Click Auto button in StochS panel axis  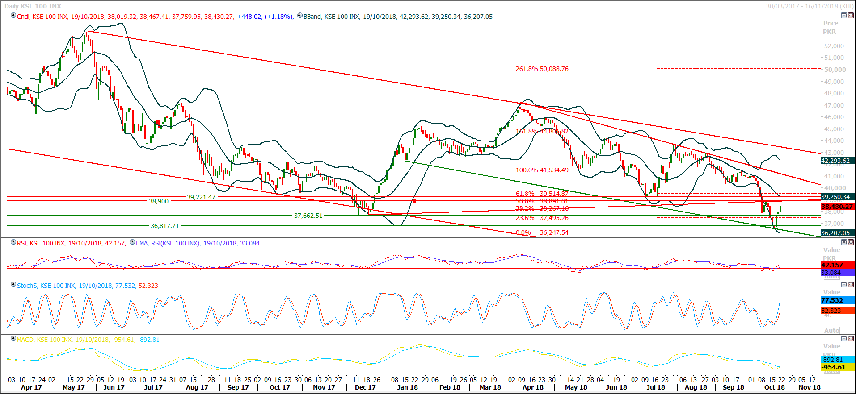coord(831,331)
